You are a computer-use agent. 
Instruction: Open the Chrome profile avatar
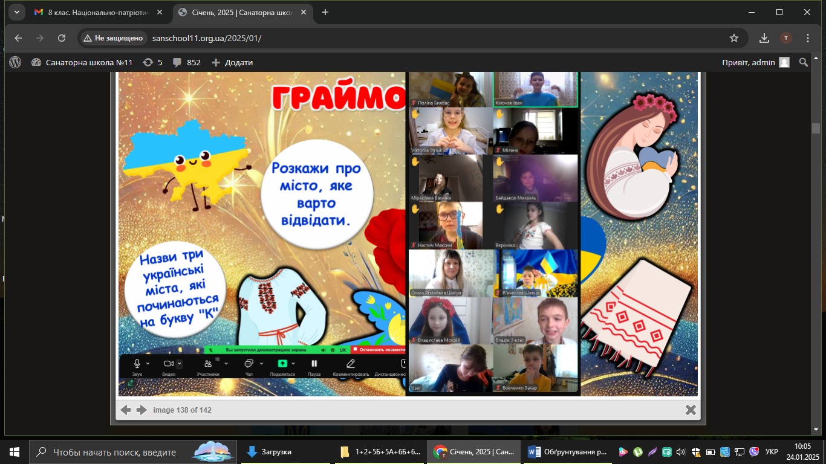tap(786, 38)
